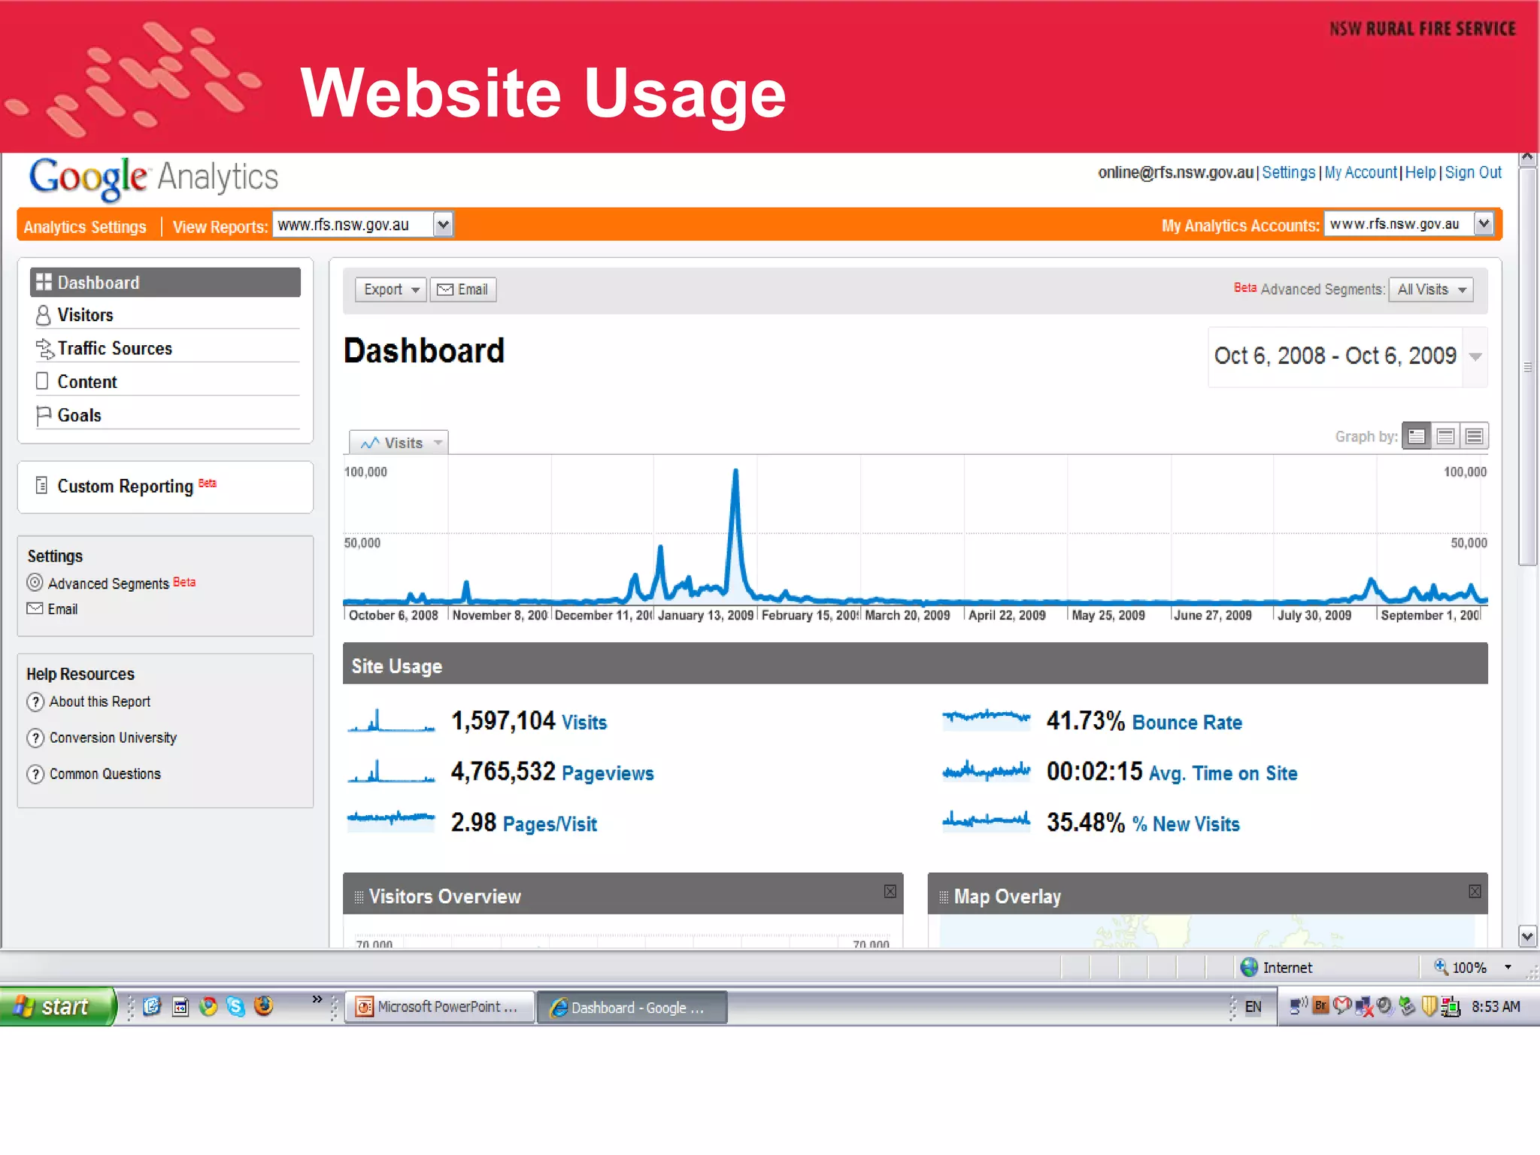Open the Dashboard sidebar item
1540x1155 pixels.
click(165, 282)
